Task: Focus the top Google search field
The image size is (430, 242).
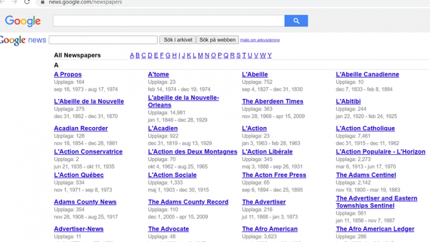Action: 169,21
